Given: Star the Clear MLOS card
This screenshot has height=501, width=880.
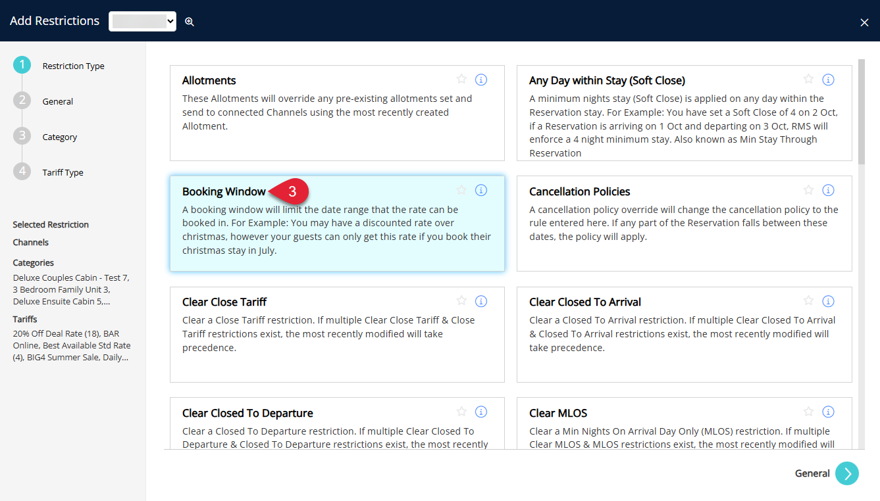Looking at the screenshot, I should [x=809, y=412].
